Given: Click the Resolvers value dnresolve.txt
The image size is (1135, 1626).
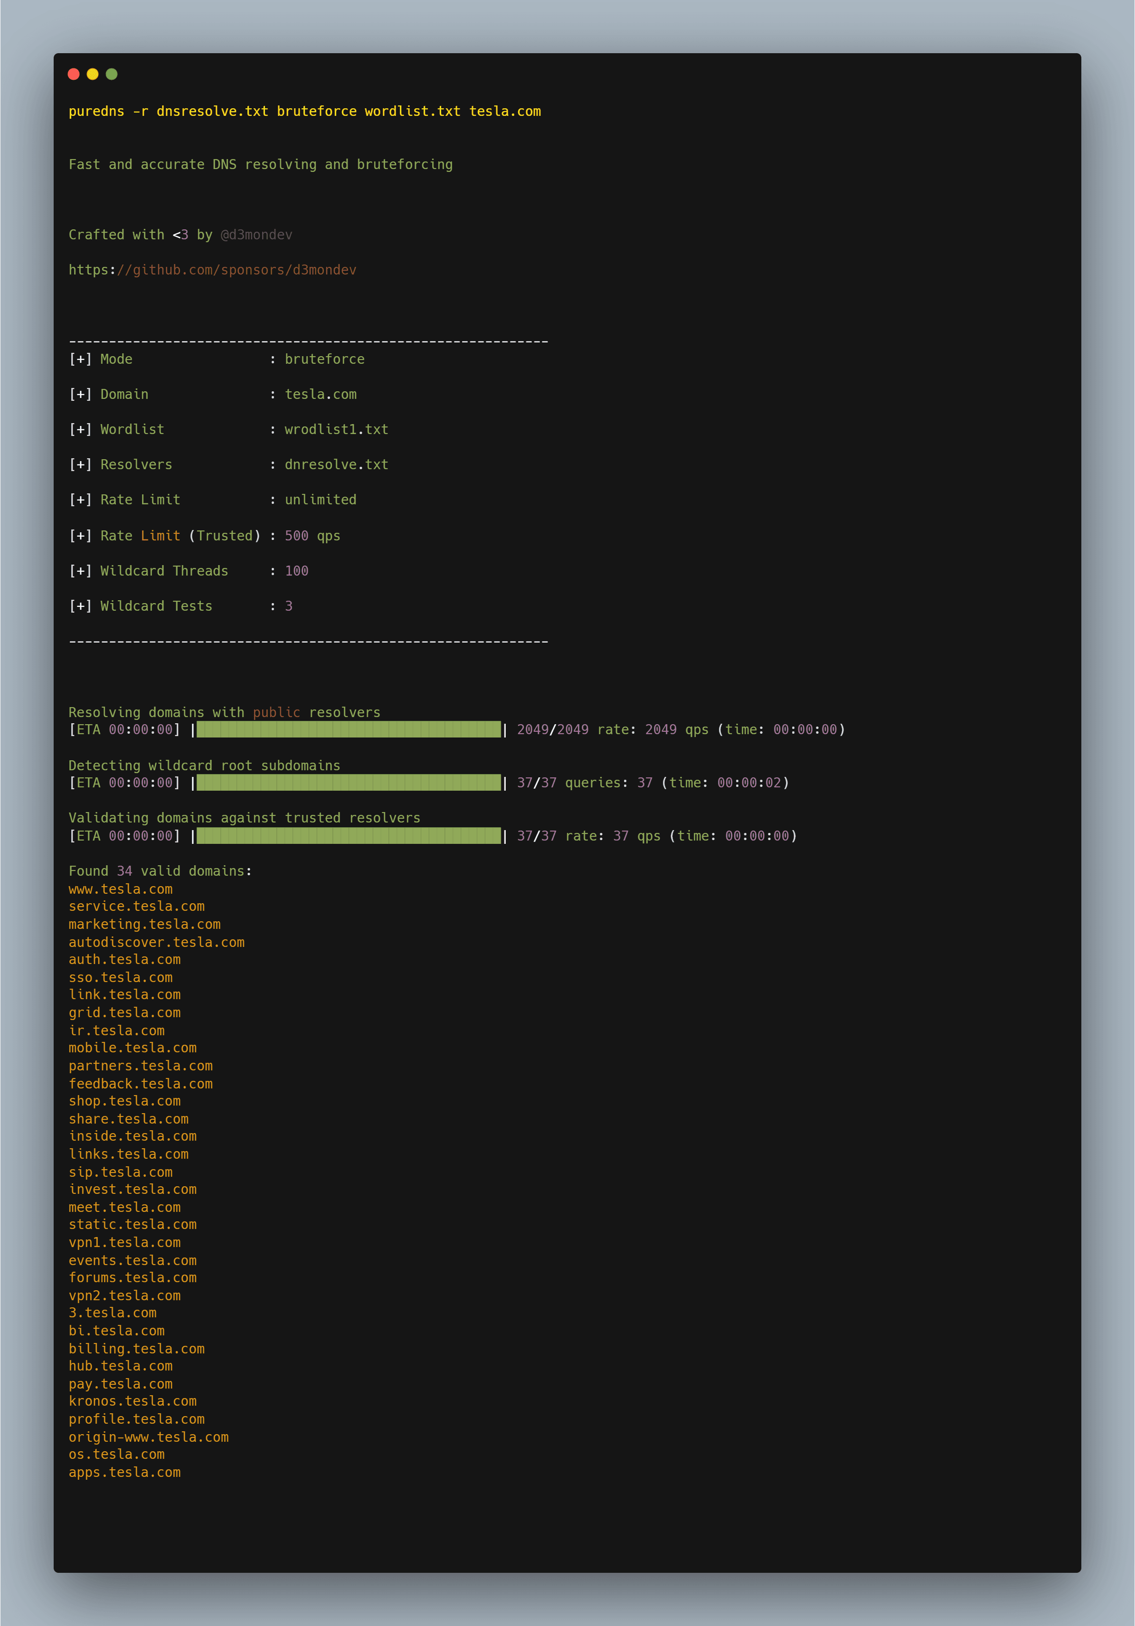Looking at the screenshot, I should 336,464.
